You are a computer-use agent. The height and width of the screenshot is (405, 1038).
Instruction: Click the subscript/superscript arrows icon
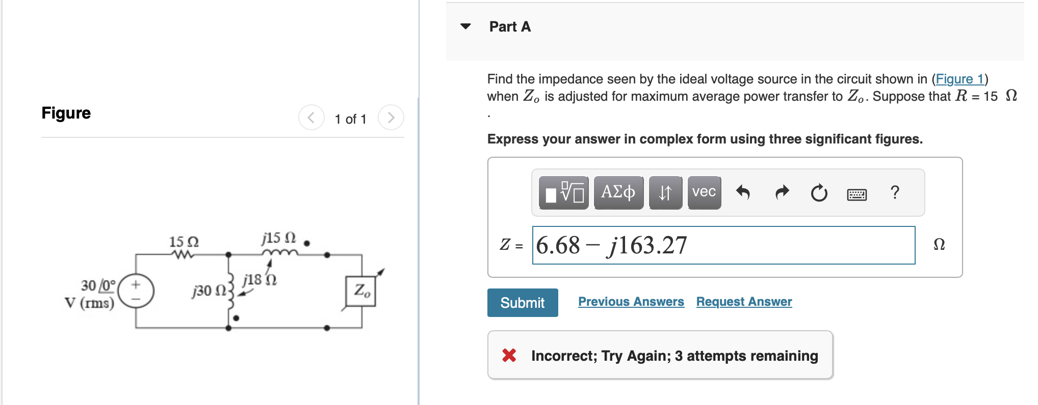[665, 192]
